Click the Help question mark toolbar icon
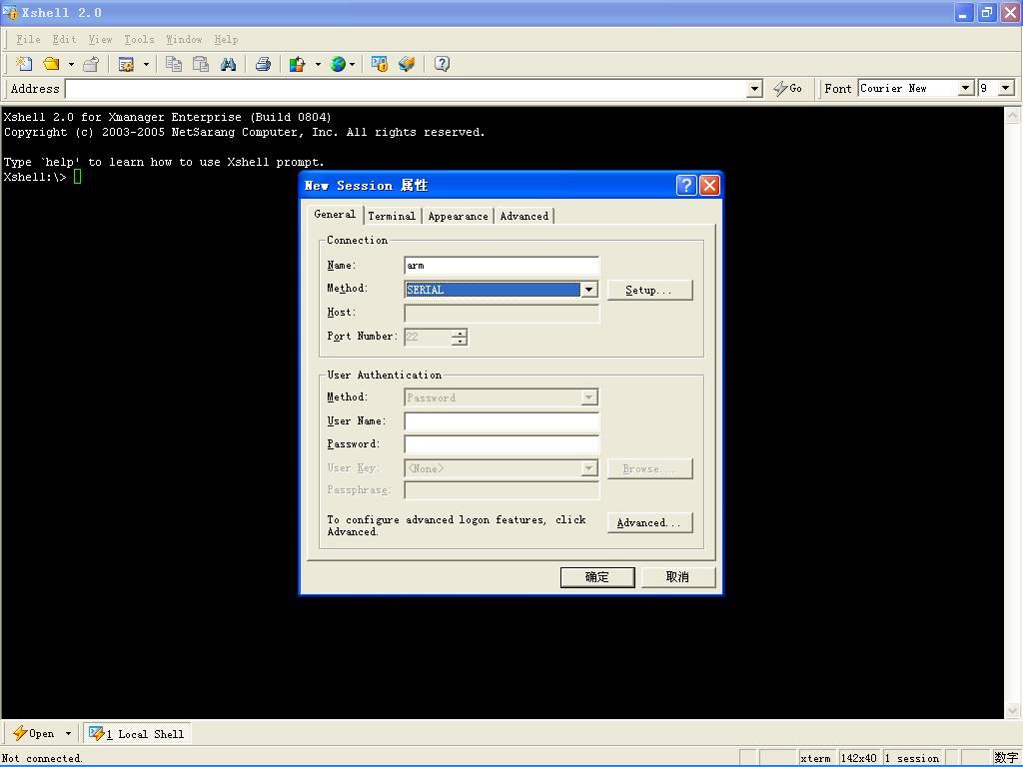The height and width of the screenshot is (767, 1023). tap(442, 64)
